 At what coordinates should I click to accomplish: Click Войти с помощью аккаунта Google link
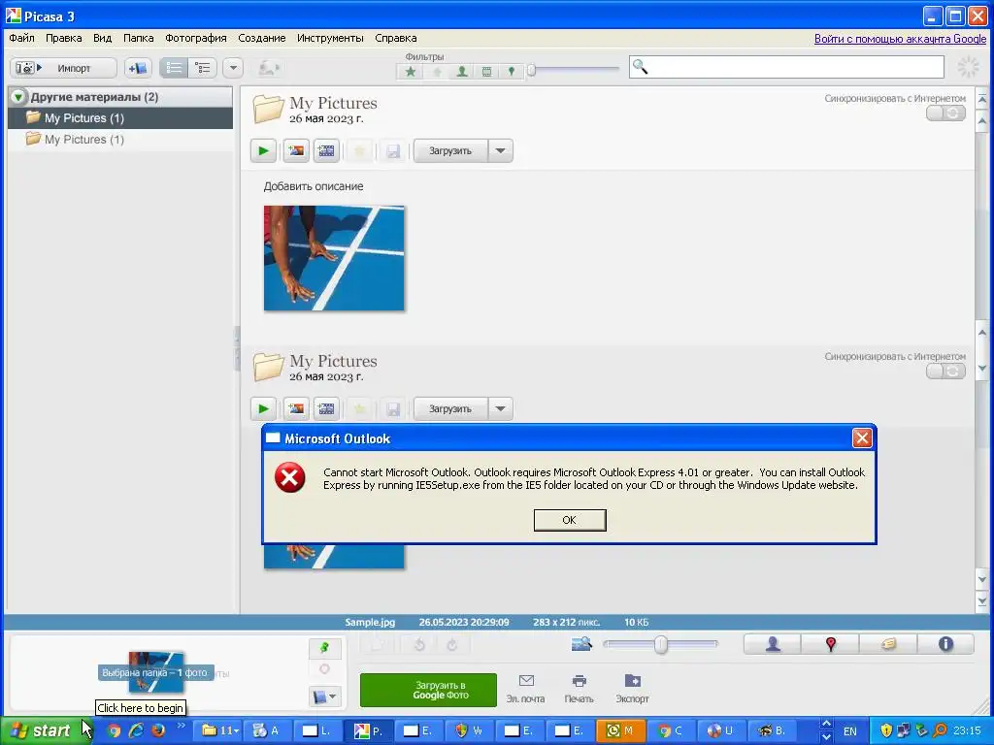900,39
